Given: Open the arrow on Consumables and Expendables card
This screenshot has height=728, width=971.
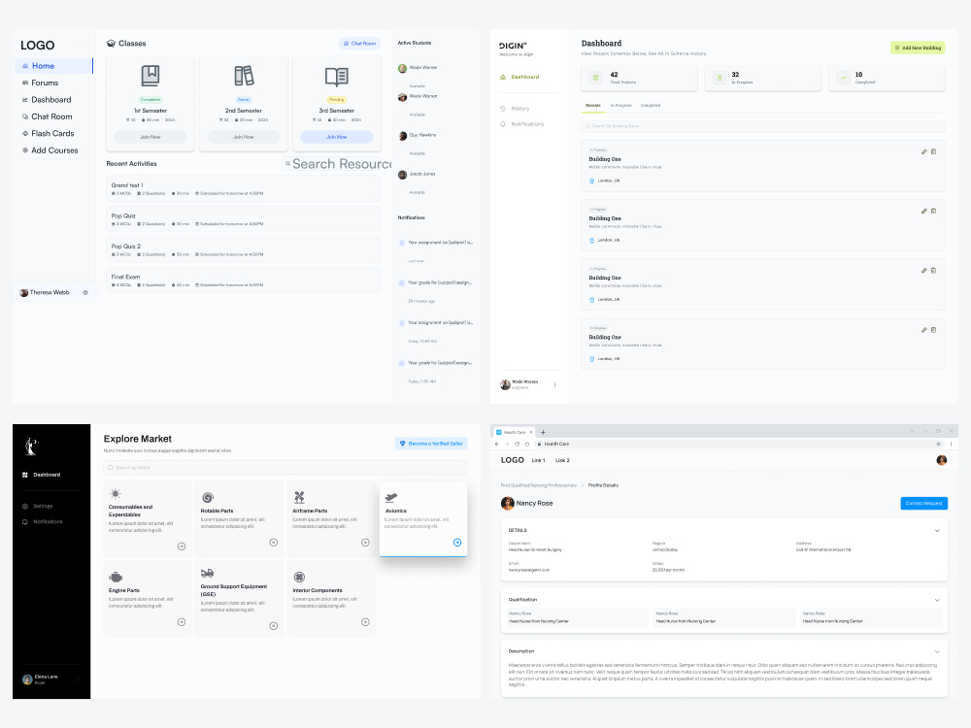Looking at the screenshot, I should coord(182,546).
